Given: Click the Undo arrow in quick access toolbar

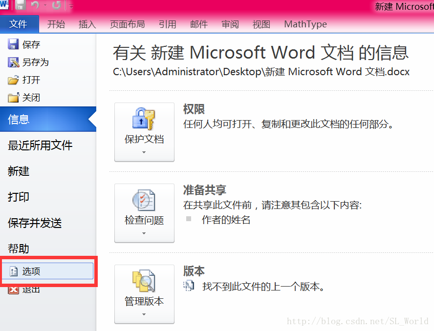Looking at the screenshot, I should 35,5.
